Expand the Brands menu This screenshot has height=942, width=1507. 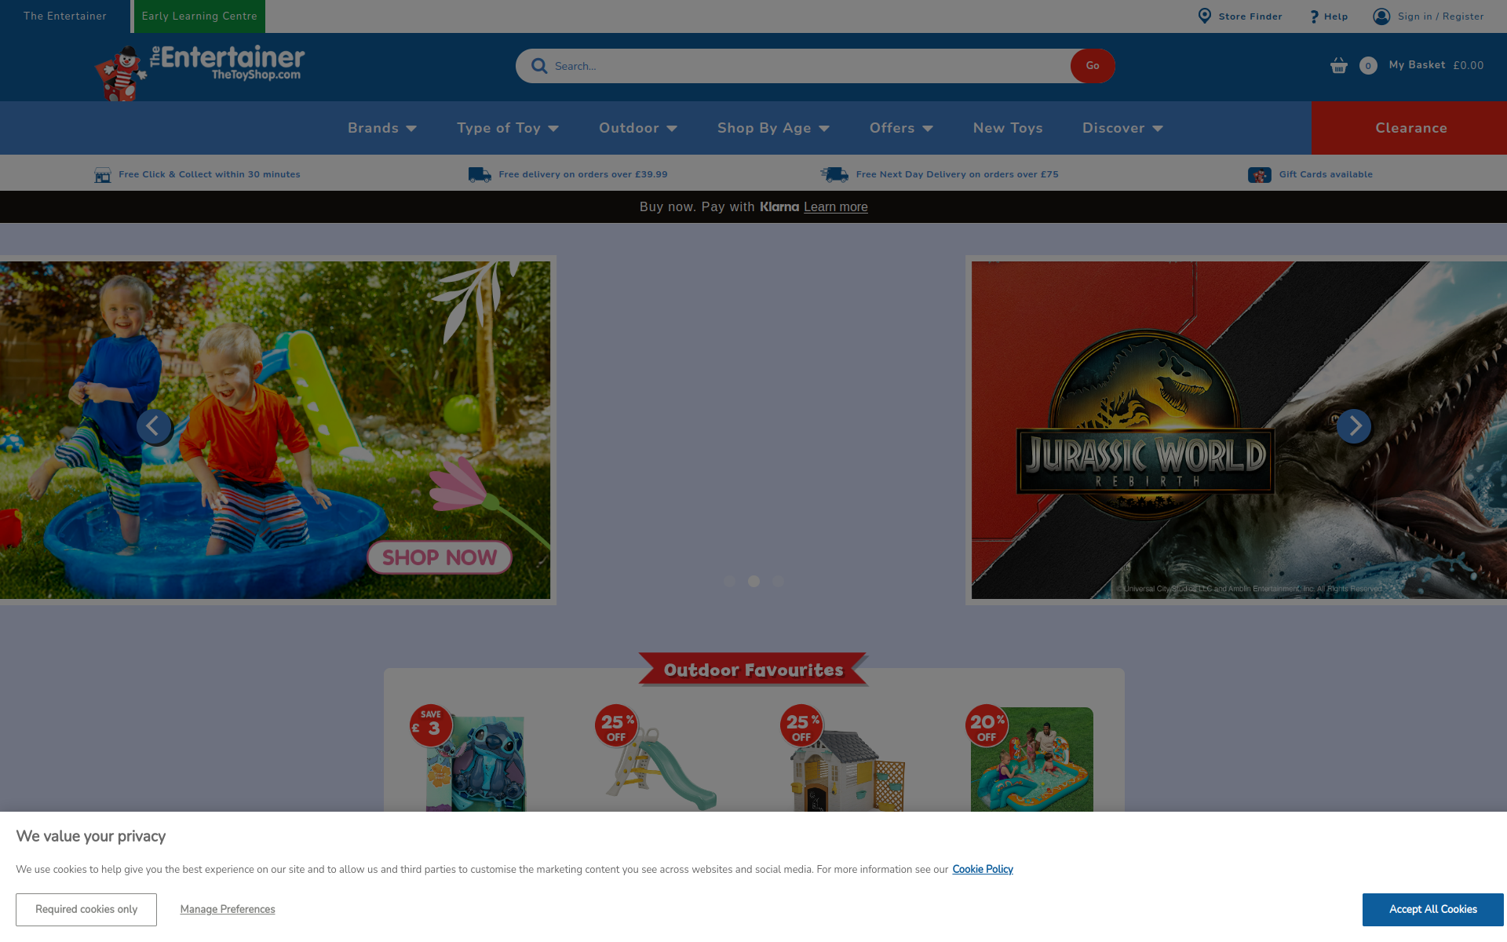pyautogui.click(x=382, y=128)
